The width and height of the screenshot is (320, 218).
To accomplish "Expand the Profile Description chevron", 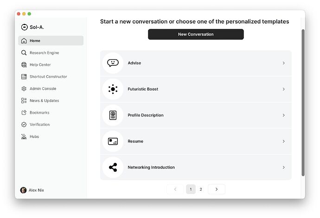I will tap(283, 115).
